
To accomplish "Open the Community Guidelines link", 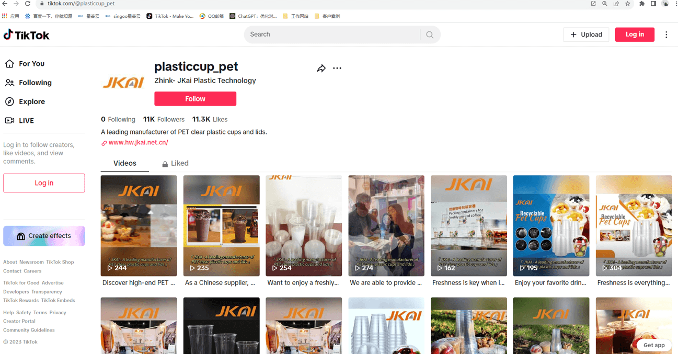I will coord(29,330).
